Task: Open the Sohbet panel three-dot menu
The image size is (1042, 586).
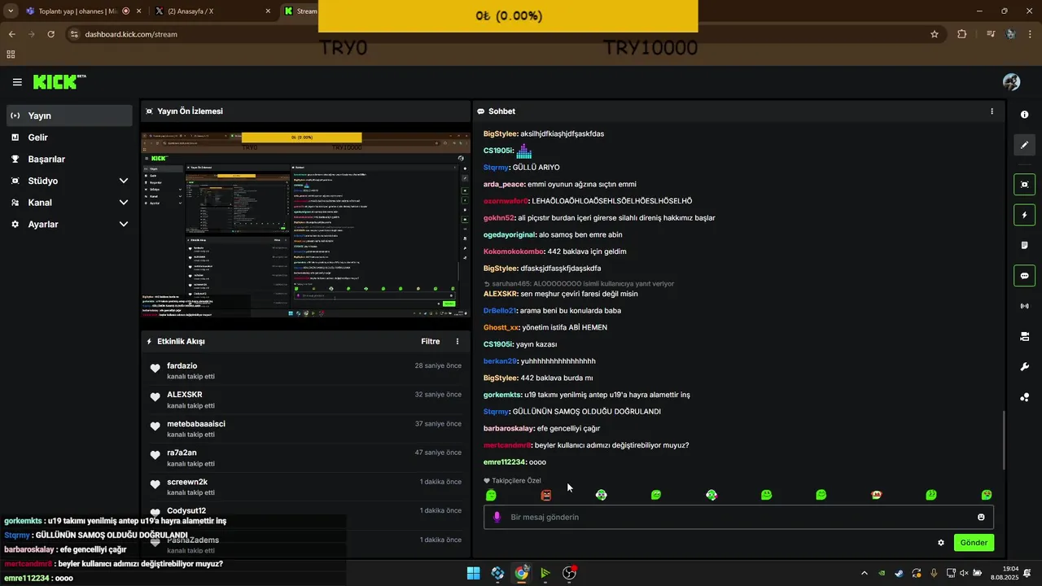Action: click(992, 112)
